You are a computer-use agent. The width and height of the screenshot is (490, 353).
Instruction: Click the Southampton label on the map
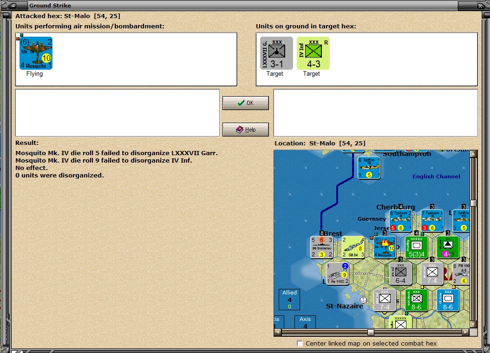point(407,154)
